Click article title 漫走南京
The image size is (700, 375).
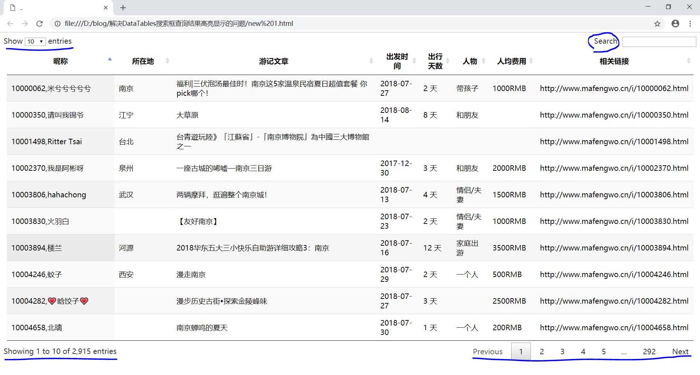click(191, 275)
